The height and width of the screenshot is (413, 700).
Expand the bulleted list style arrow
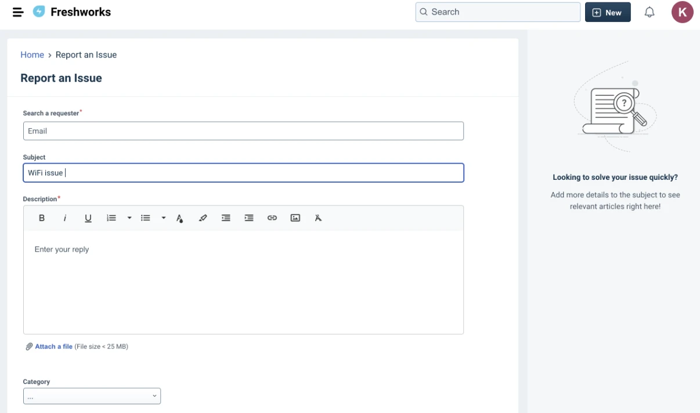pos(164,218)
